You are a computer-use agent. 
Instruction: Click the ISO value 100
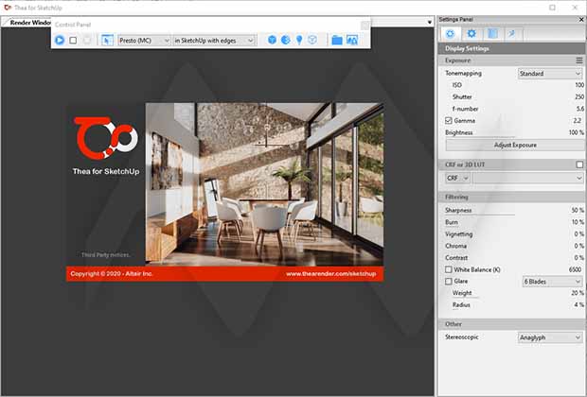tap(579, 85)
